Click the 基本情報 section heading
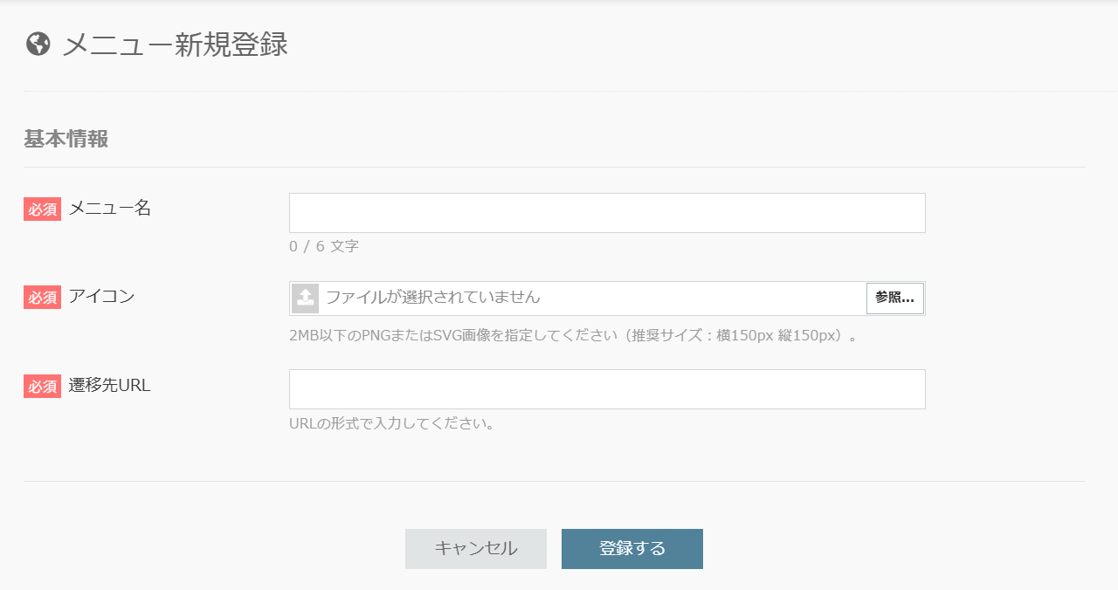The height and width of the screenshot is (590, 1118). [x=66, y=139]
